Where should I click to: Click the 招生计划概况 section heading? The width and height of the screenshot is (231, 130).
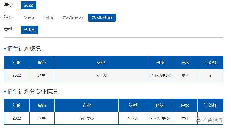24,49
